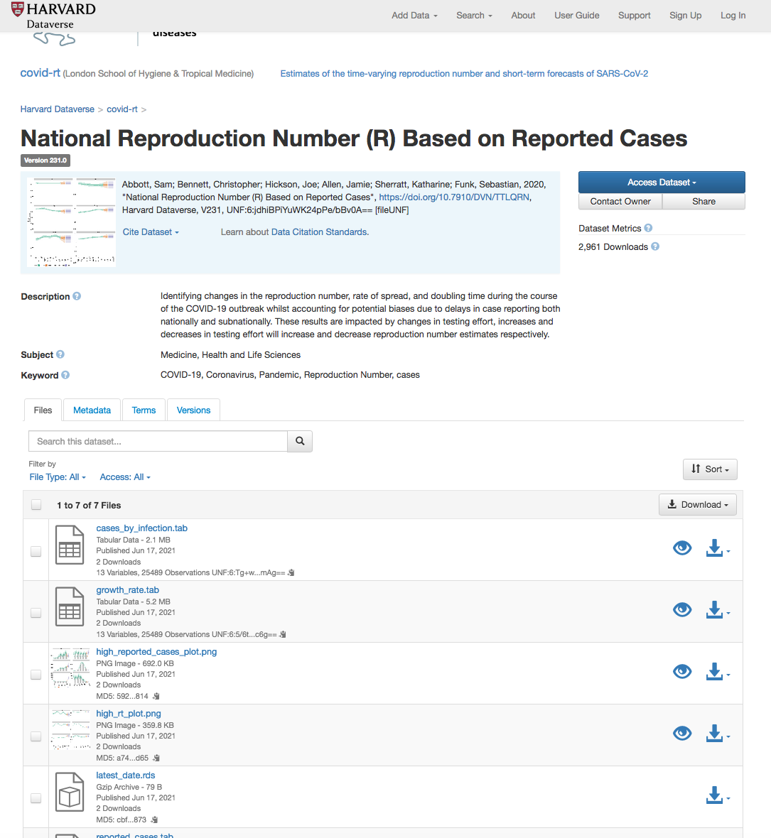Open latest_date.rds file link
Screen dimensions: 771x838
pos(126,776)
